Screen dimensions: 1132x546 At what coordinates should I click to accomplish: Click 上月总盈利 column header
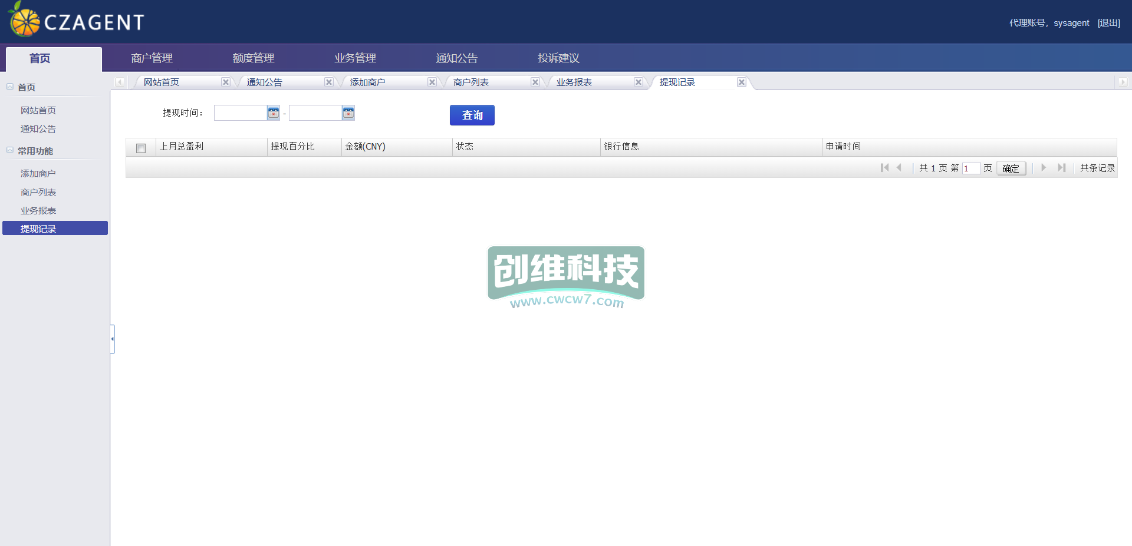211,147
